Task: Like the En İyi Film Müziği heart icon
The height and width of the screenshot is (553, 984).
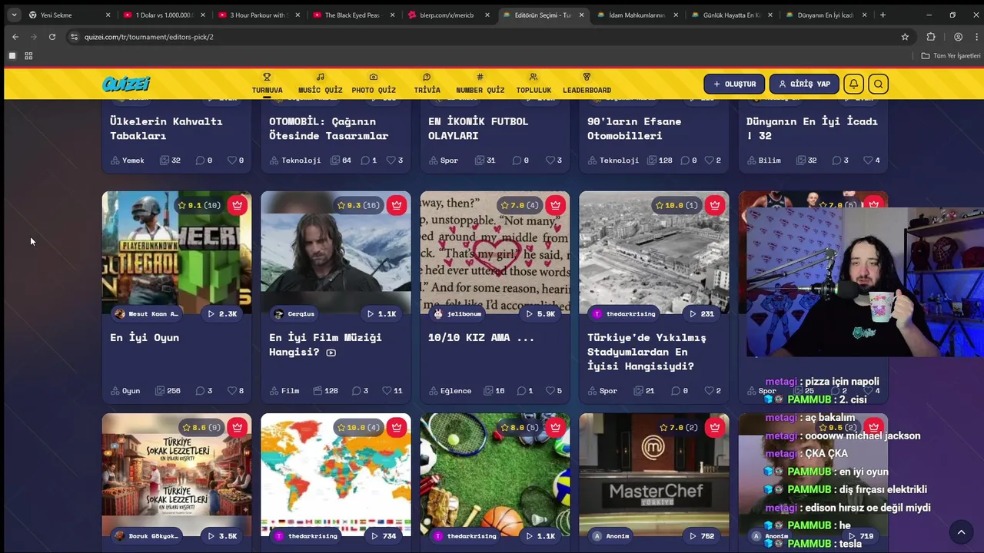Action: click(387, 391)
